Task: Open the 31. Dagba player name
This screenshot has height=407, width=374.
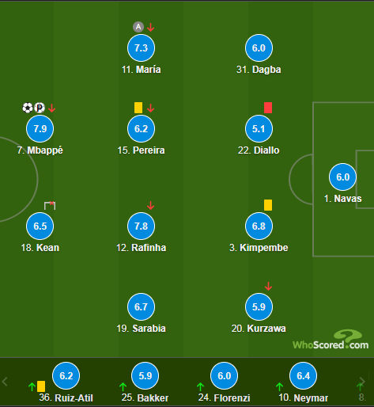Action: (x=259, y=70)
